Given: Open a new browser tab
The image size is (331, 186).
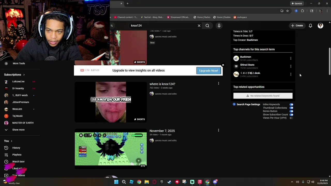Looking at the screenshot, I should [127, 4].
